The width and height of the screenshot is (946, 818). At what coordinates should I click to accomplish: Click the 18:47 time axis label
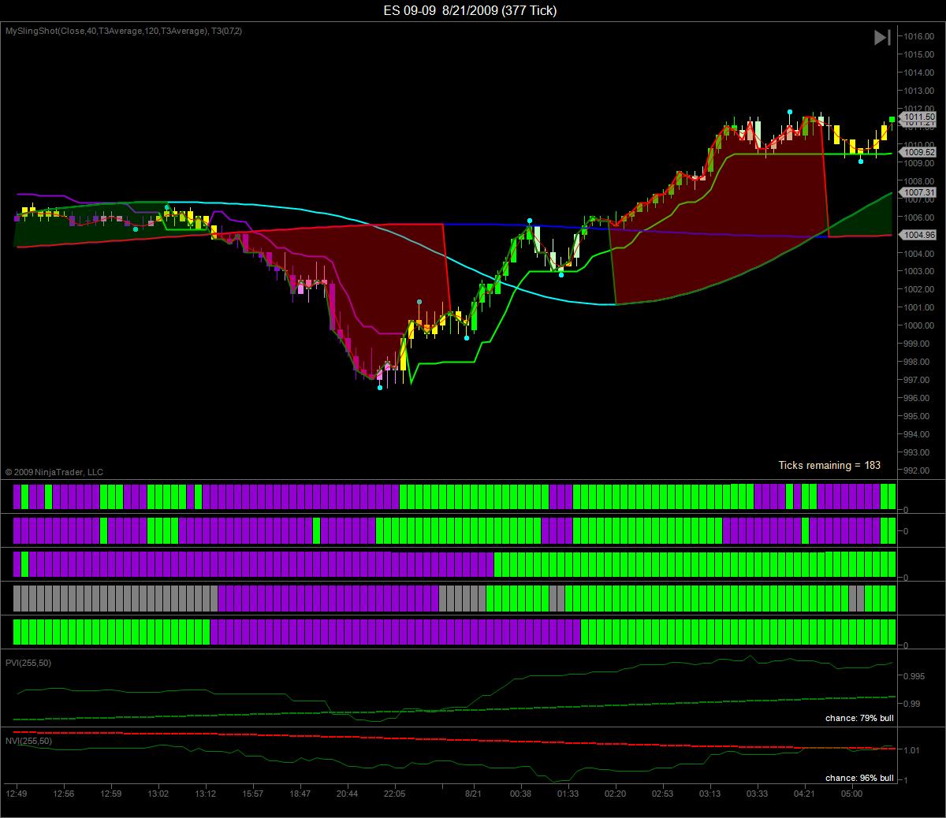click(x=300, y=794)
